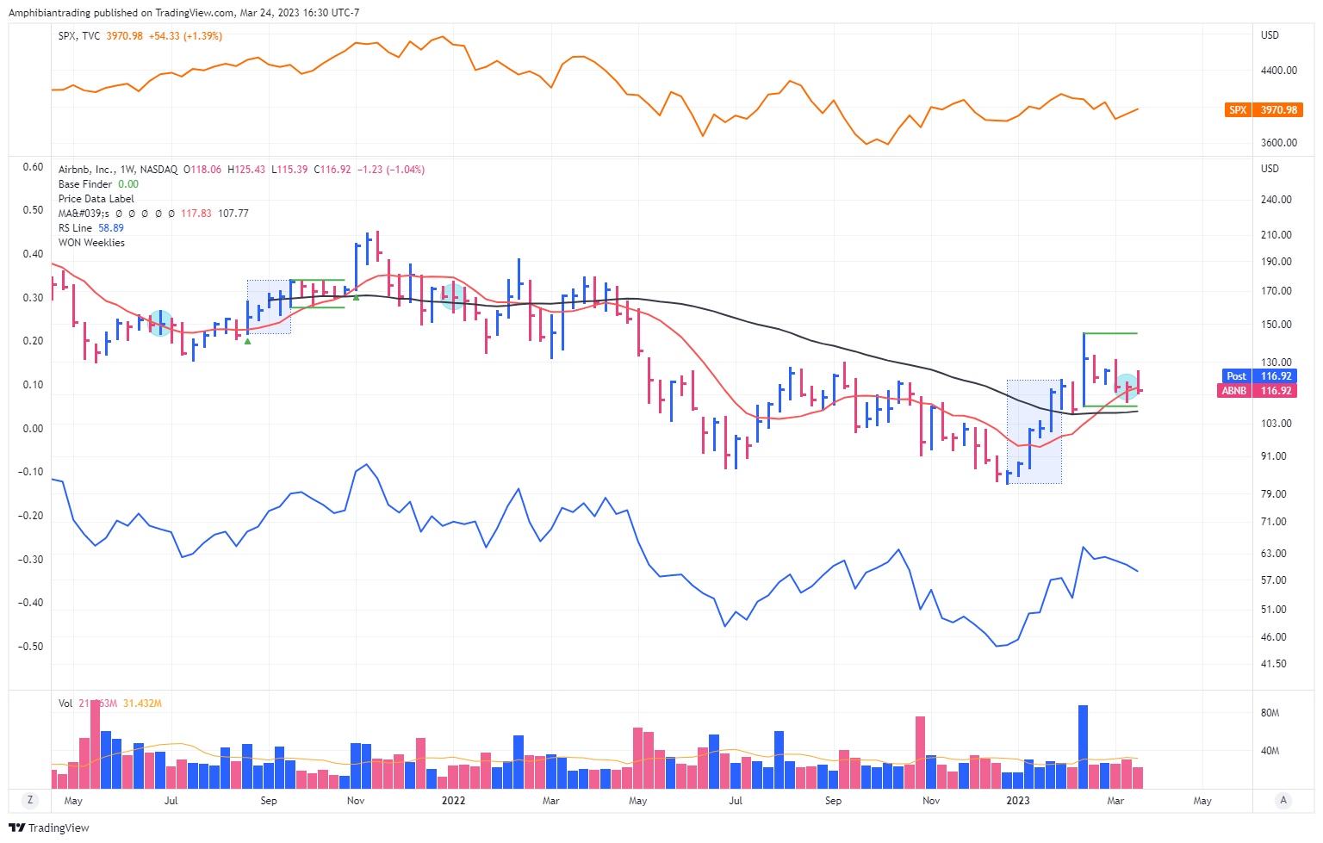This screenshot has width=1323, height=843.
Task: Click the low price L115.39
Action: click(289, 170)
